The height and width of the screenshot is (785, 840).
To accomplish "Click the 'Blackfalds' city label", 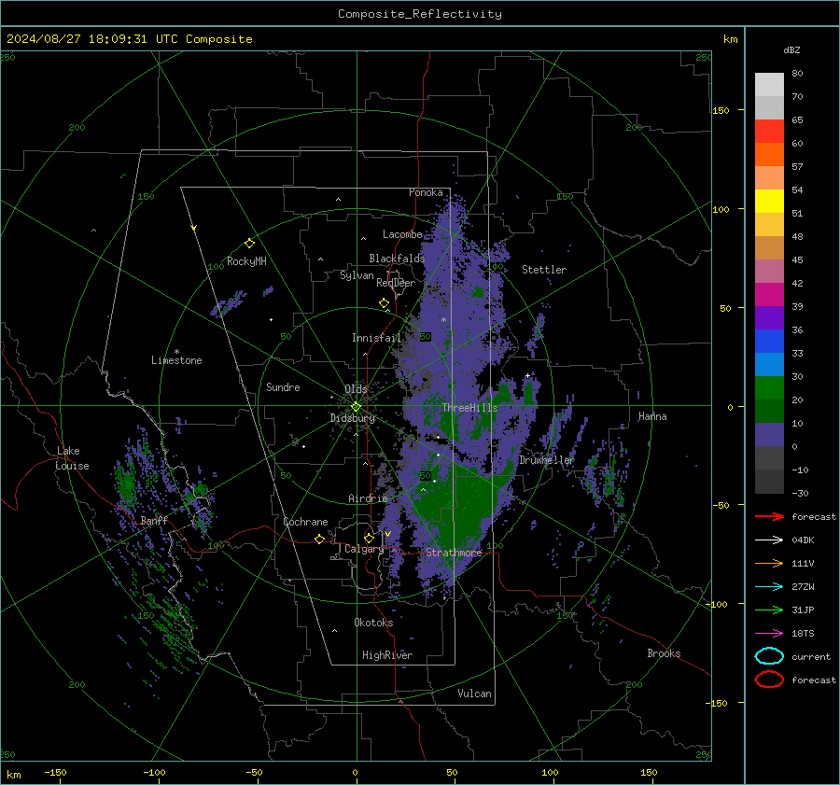I will click(x=397, y=259).
